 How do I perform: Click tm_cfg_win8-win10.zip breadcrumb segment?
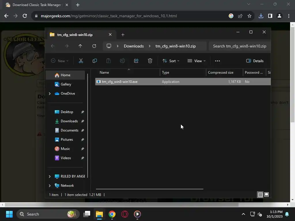(175, 46)
